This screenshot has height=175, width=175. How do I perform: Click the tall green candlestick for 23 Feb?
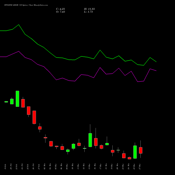pyautogui.click(x=17, y=99)
